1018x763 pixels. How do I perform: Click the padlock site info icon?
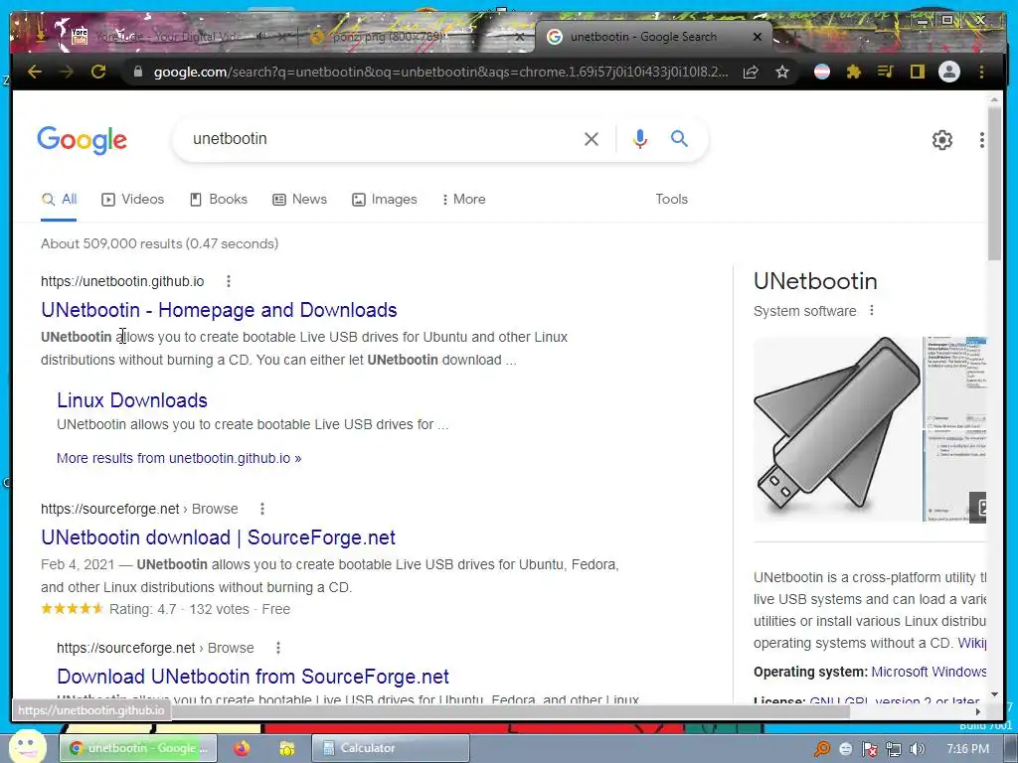click(137, 72)
